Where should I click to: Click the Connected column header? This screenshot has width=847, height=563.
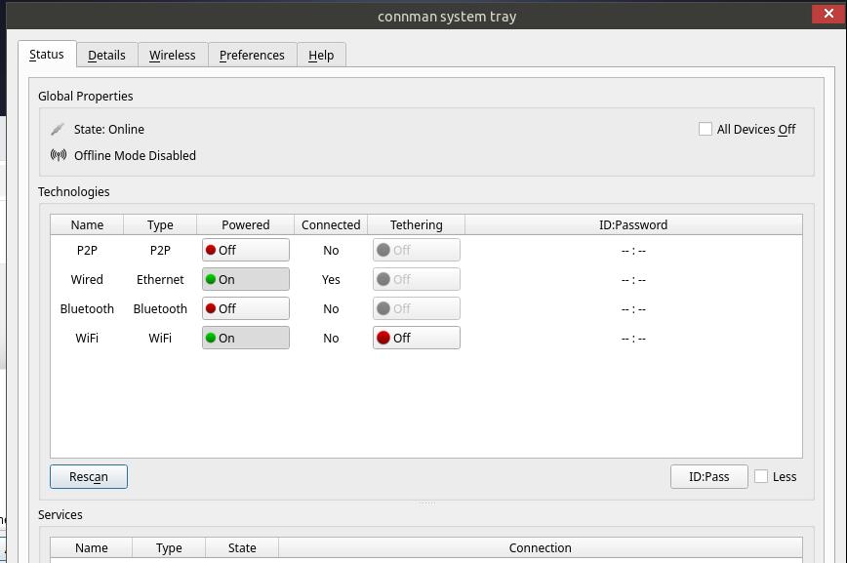331,224
